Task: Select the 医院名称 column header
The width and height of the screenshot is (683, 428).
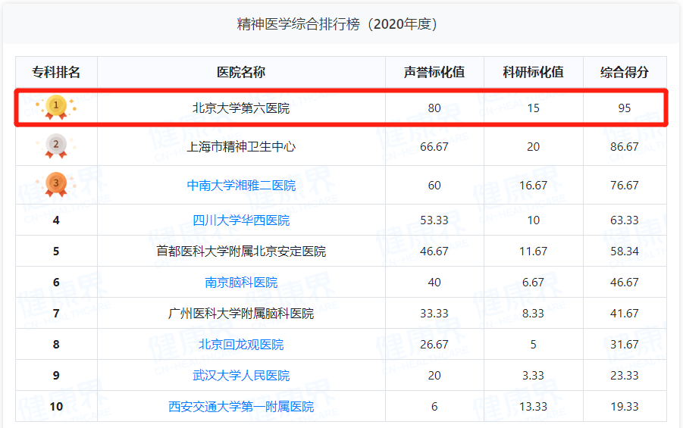Action: (x=241, y=72)
